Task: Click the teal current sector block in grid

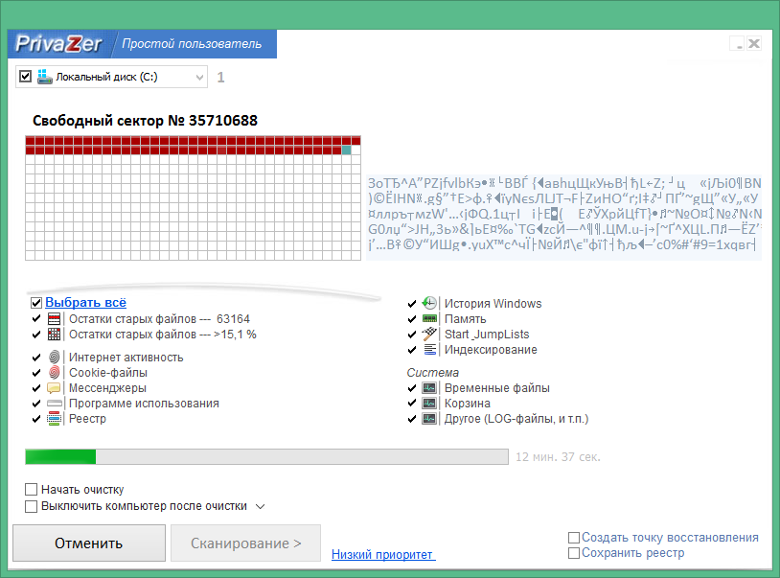Action: (347, 150)
